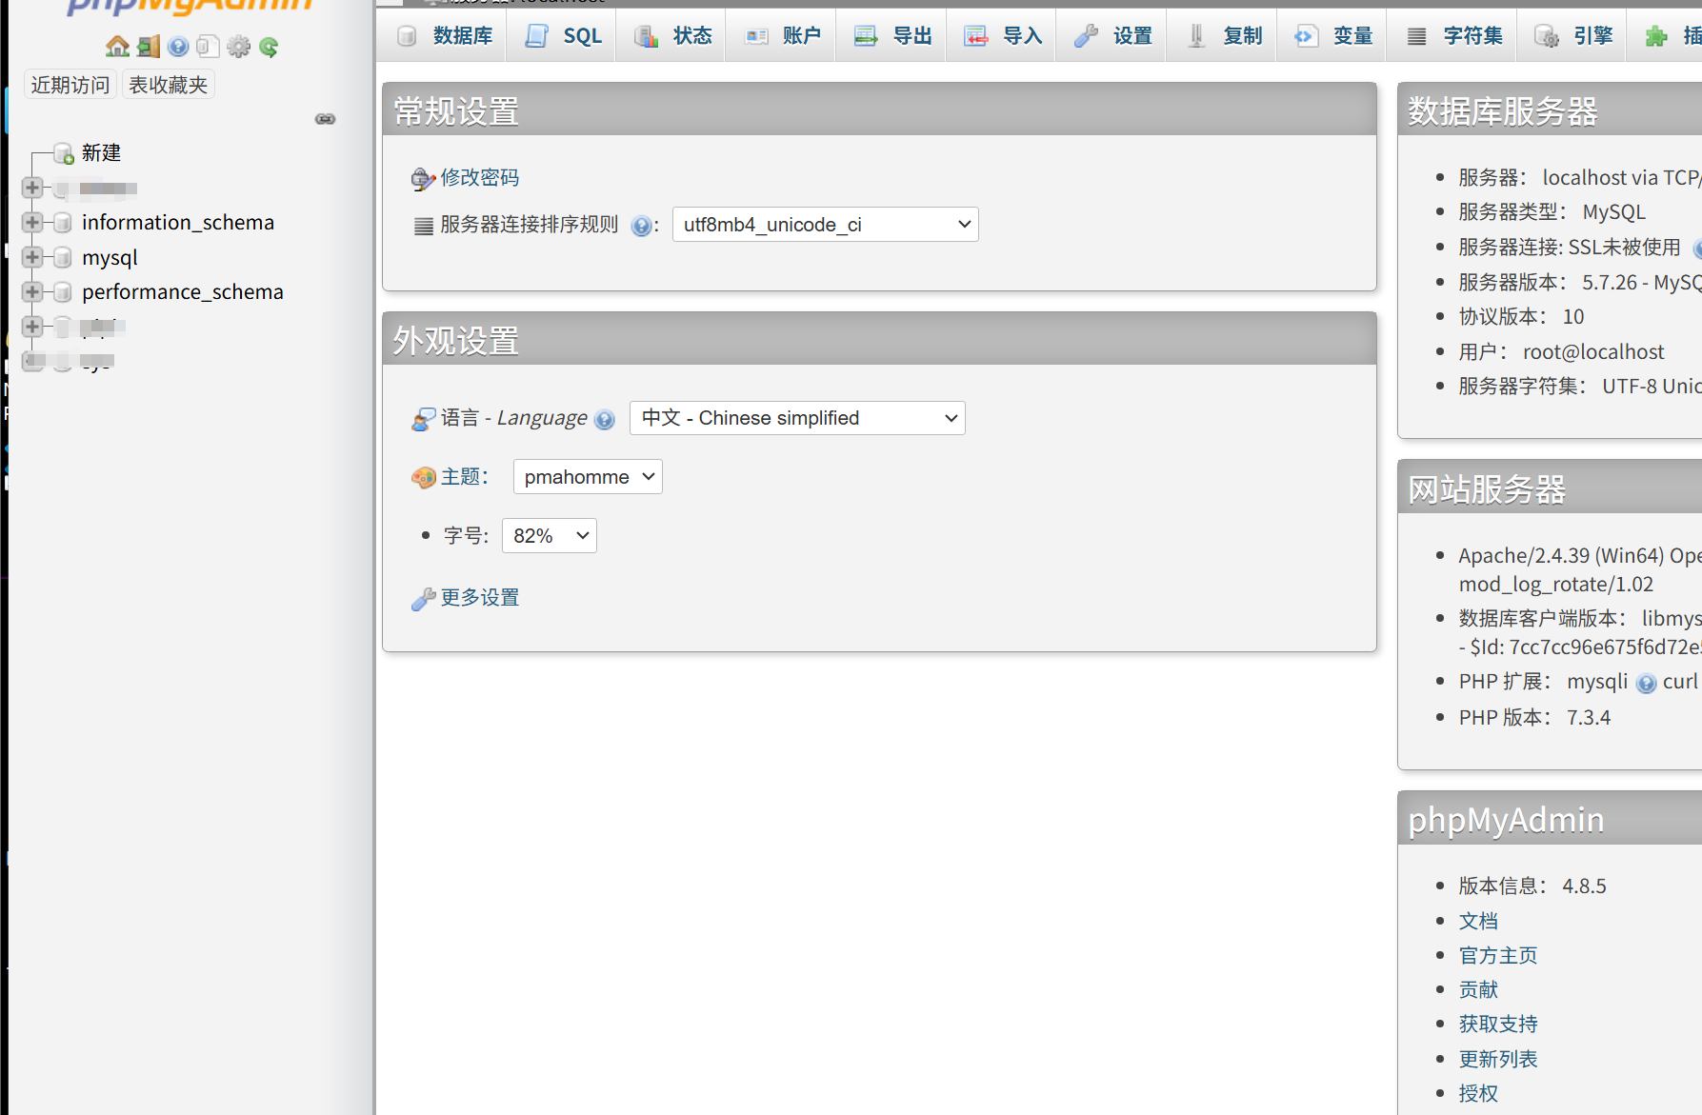The image size is (1702, 1115).
Task: Open the 获取支持 link
Action: [1498, 1024]
